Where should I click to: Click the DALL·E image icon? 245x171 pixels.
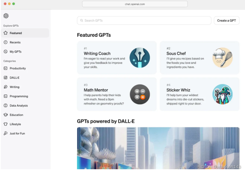click(x=6, y=78)
